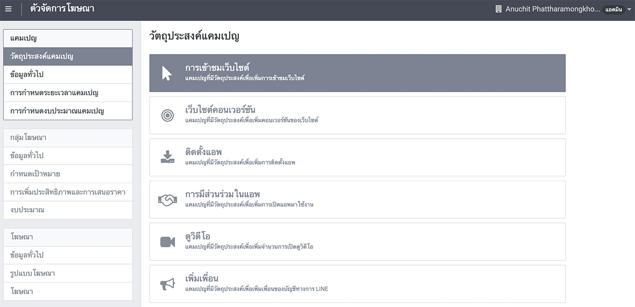Choose the เว็บไซต์คอนเวอร์ชัน objective card
This screenshot has height=307, width=635.
(x=357, y=115)
